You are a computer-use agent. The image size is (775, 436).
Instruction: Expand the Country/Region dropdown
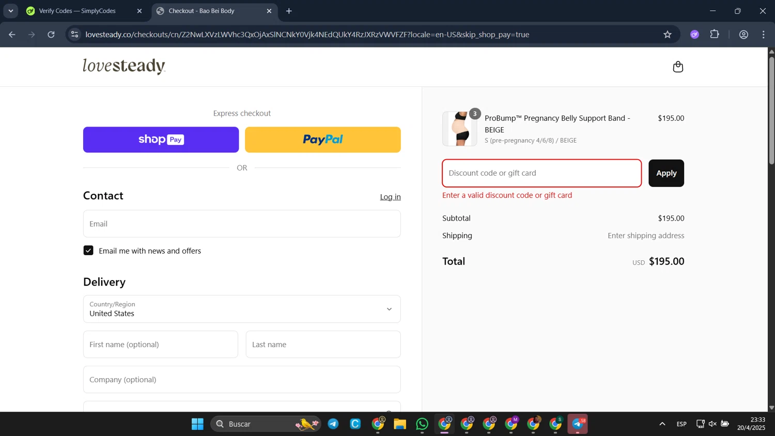click(242, 309)
